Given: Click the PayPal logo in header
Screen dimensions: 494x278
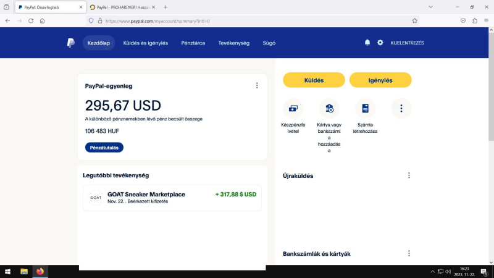Looking at the screenshot, I should point(71,43).
